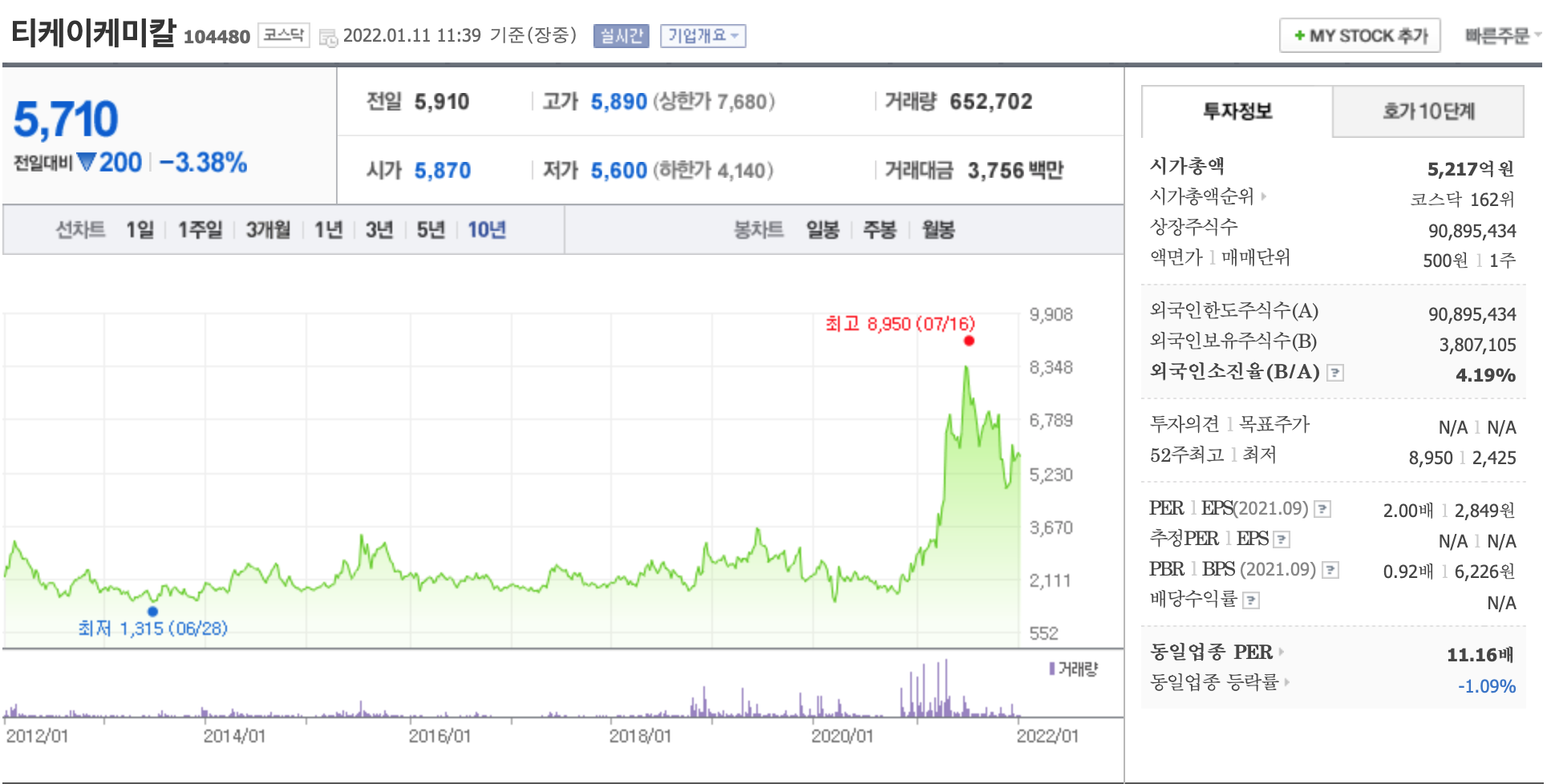Show the 월봉 monthly candle chart
Image resolution: width=1551 pixels, height=784 pixels.
938,230
